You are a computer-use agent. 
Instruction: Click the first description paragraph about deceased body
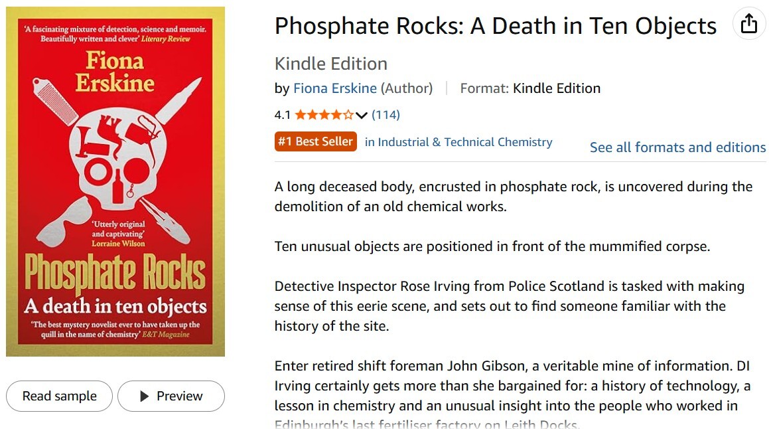pyautogui.click(x=514, y=197)
